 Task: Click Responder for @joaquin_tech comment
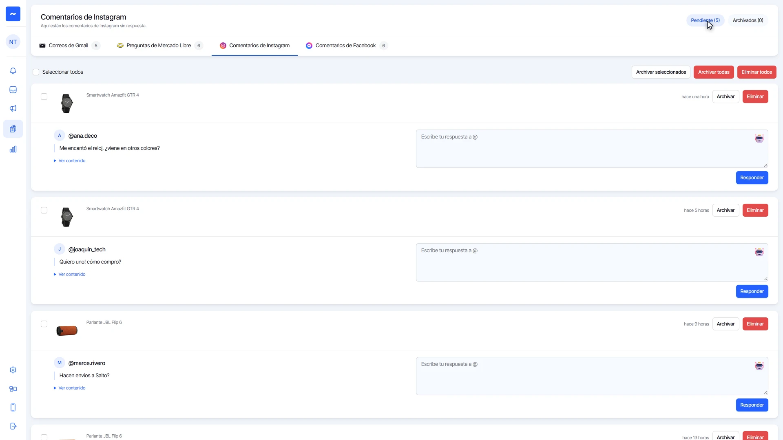752,291
